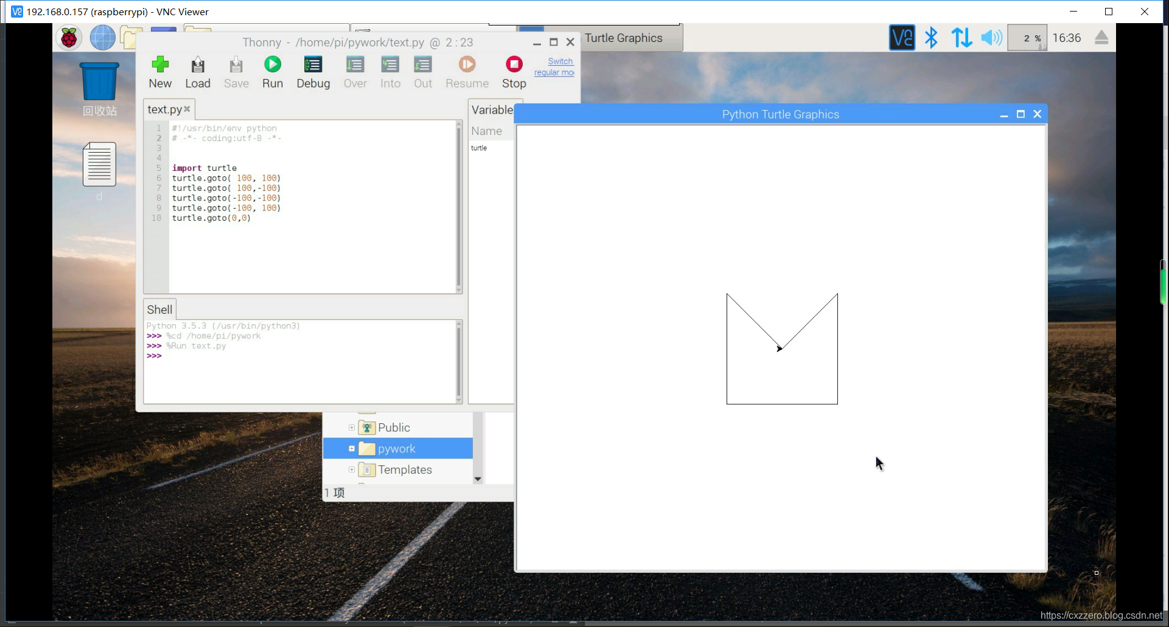Click the Resume icon
Viewport: 1169px width, 627px height.
point(467,64)
